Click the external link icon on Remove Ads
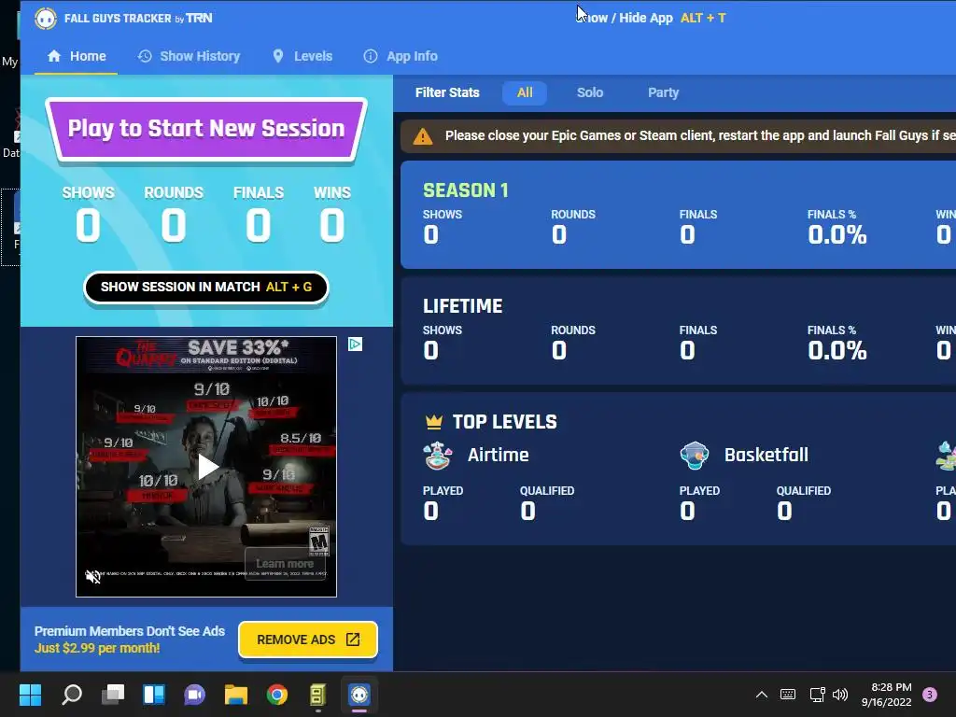 click(353, 639)
